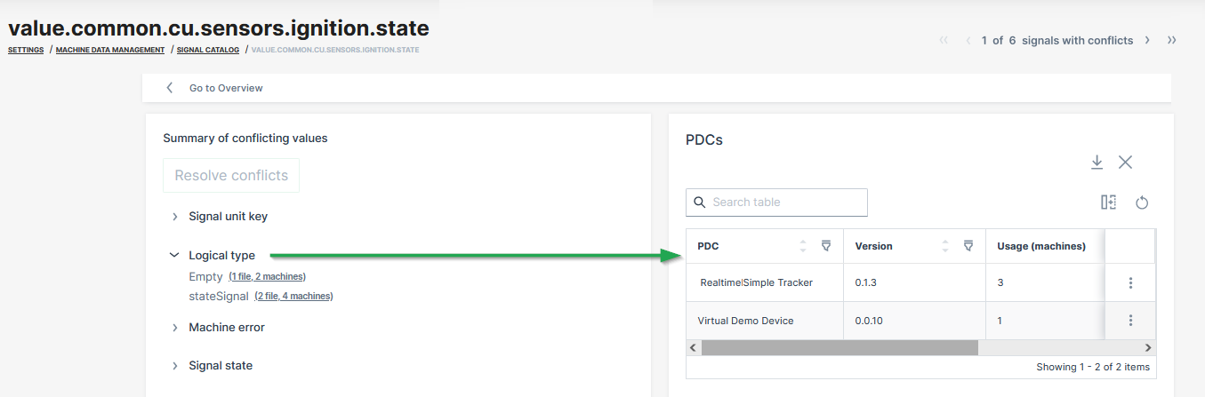Image resolution: width=1205 pixels, height=397 pixels.
Task: Click the 2 file, 4 machines link
Action: coord(293,296)
